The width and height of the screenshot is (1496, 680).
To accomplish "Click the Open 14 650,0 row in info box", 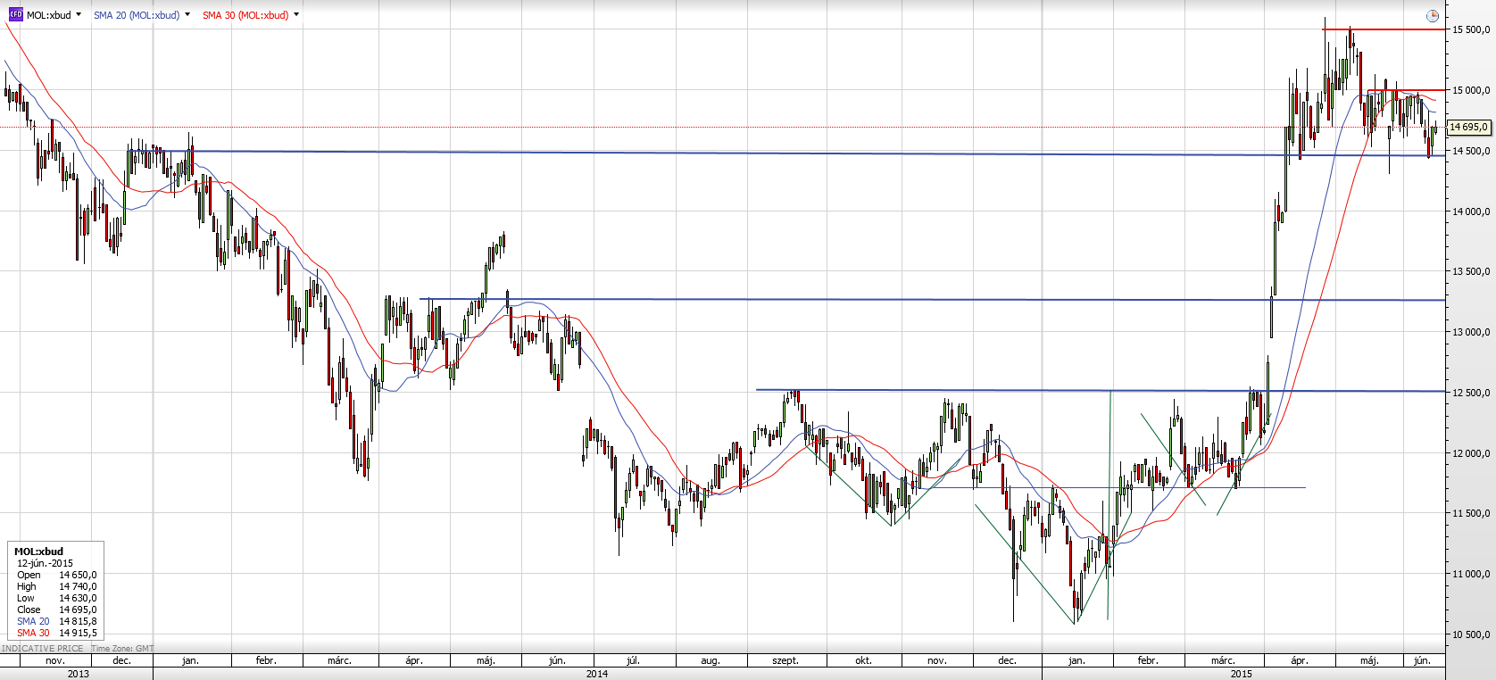I will point(56,575).
